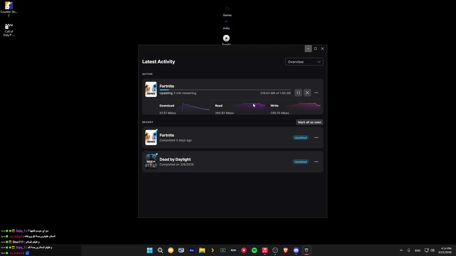The image size is (456, 256).
Task: Click 'Dead by Daylight' title text
Action: coord(175,159)
